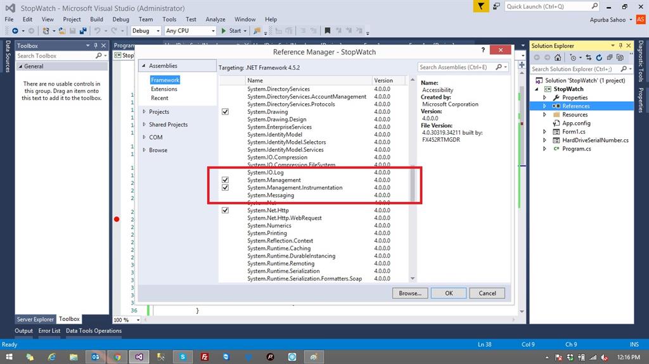The width and height of the screenshot is (649, 364).
Task: Uncheck the System.Drawing assembly checkbox
Action: [x=225, y=111]
